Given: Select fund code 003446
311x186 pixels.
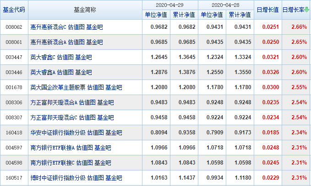Looking at the screenshot, I should pyautogui.click(x=14, y=72).
